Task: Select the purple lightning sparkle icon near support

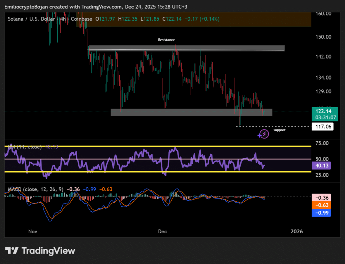Action: [x=264, y=134]
